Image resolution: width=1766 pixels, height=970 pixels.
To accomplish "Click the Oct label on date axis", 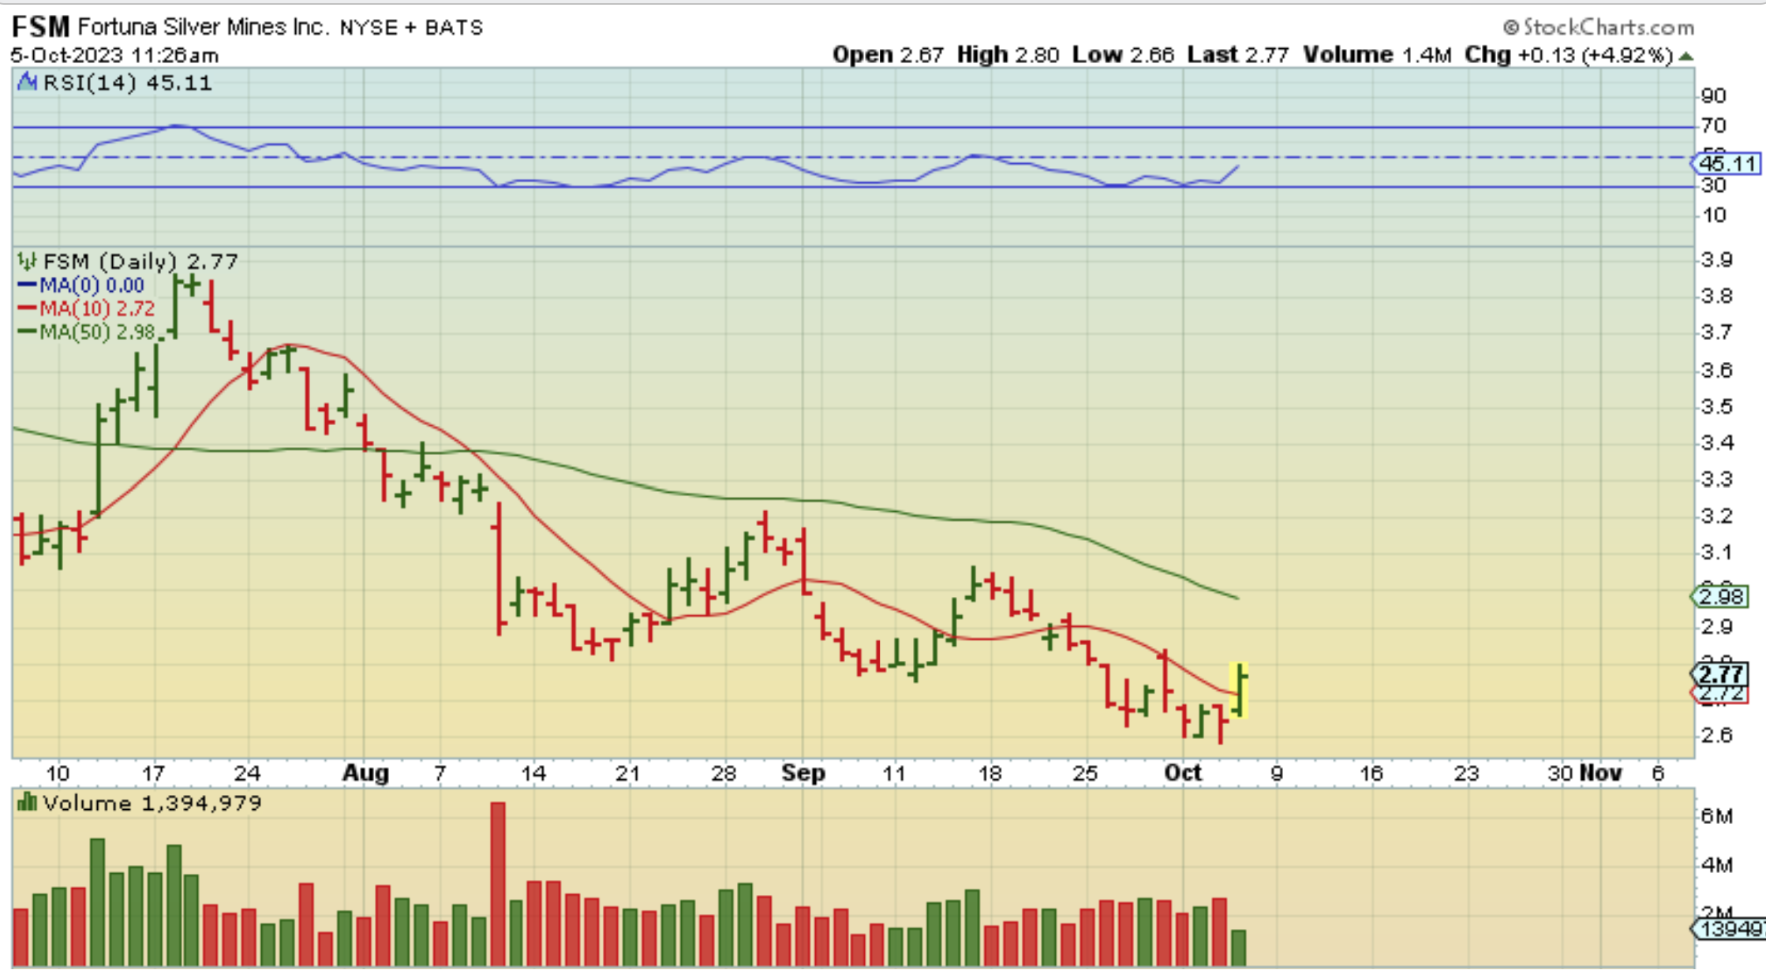I will [1183, 773].
